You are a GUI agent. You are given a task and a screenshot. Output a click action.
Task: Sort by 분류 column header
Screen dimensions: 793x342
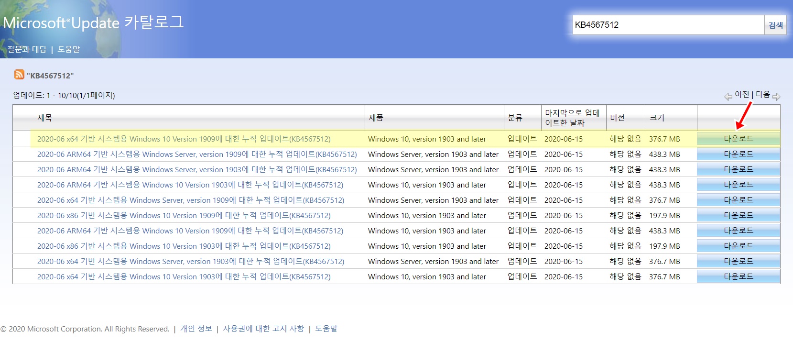(x=515, y=118)
